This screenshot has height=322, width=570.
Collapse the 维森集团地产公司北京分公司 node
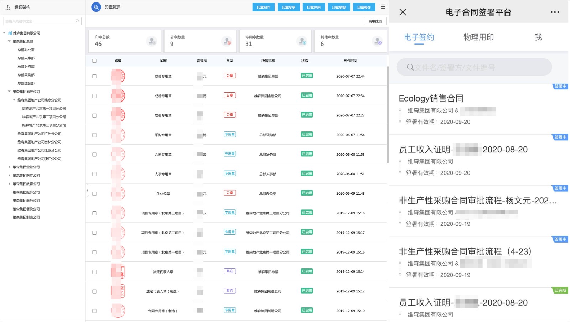coord(14,100)
